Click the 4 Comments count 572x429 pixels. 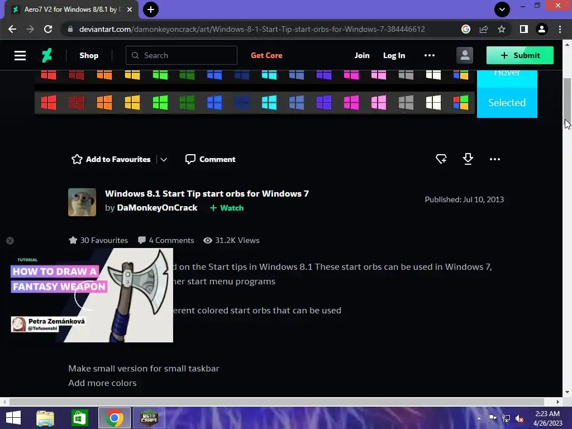(x=166, y=240)
